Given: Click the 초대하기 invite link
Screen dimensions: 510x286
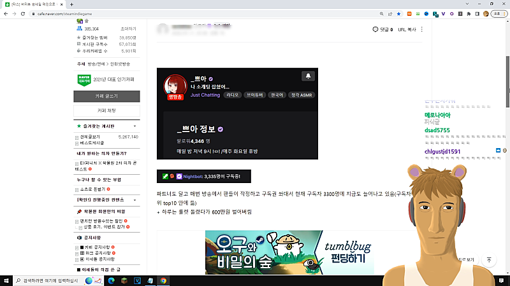Looking at the screenshot, I should [128, 29].
